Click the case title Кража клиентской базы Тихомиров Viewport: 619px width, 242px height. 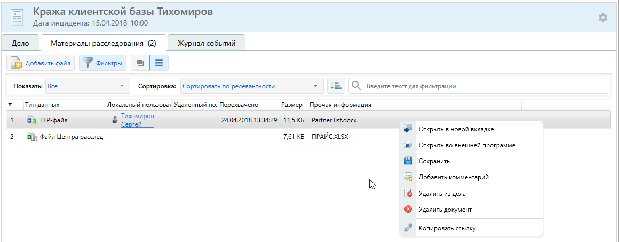coord(123,12)
